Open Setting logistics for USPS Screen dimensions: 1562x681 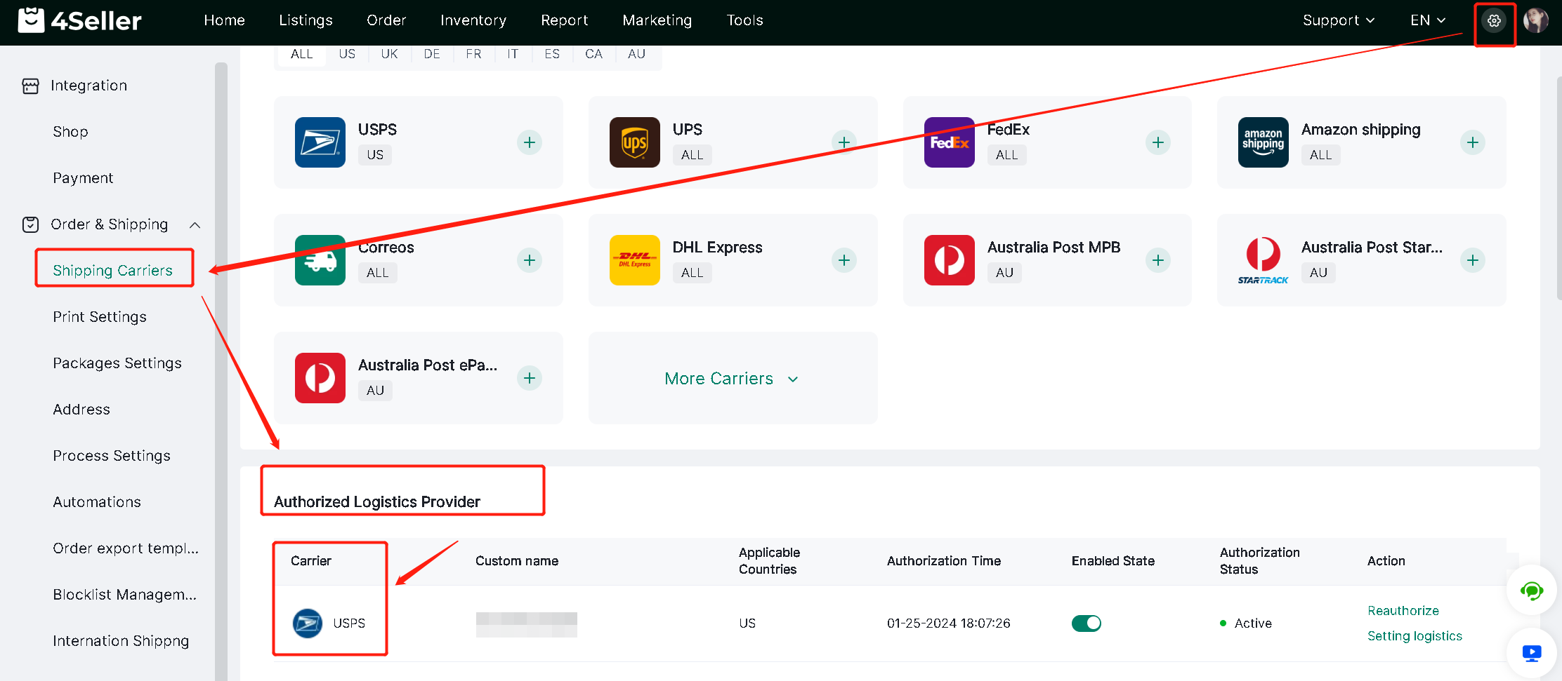click(x=1415, y=636)
